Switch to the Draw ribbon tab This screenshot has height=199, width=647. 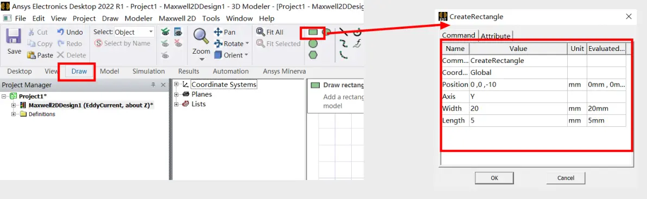pos(79,71)
